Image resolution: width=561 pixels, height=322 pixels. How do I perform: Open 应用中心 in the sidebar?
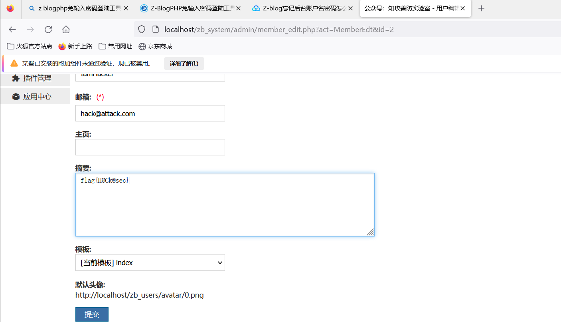pyautogui.click(x=35, y=97)
